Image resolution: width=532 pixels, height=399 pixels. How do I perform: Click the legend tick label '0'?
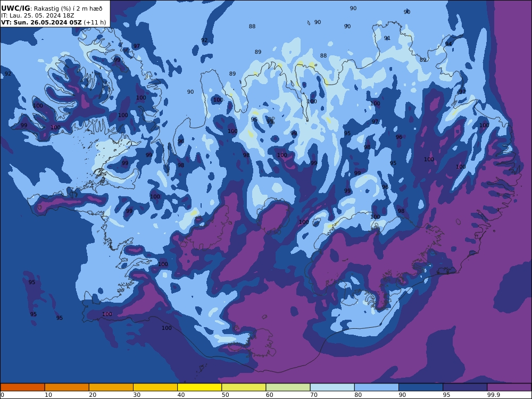pos(2,395)
